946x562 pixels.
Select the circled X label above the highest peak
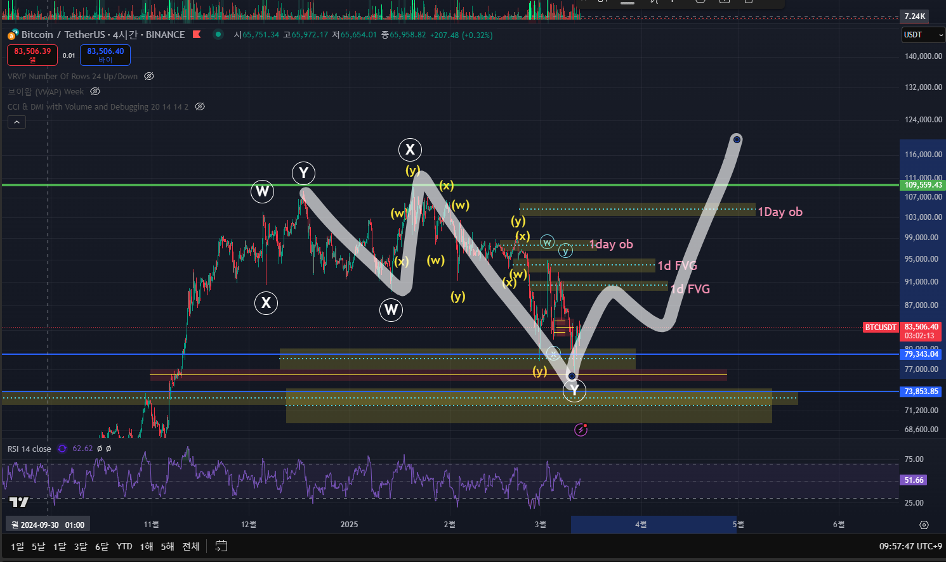pos(410,150)
